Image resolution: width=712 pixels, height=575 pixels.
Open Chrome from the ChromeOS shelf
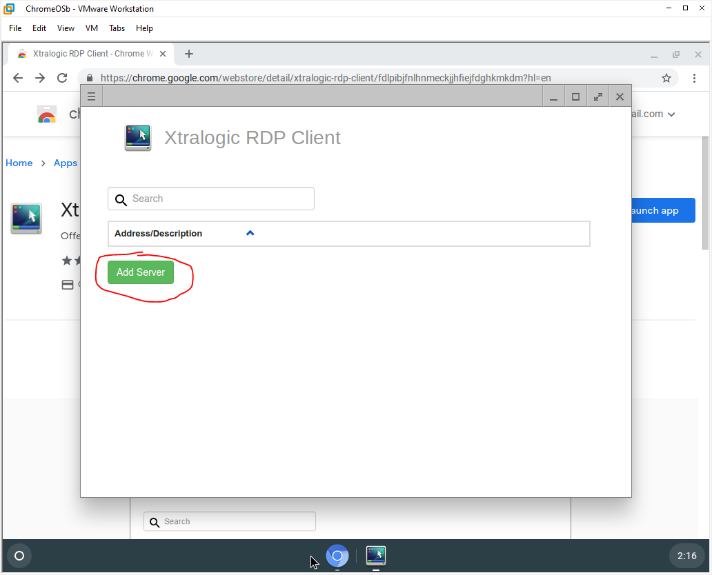(337, 556)
